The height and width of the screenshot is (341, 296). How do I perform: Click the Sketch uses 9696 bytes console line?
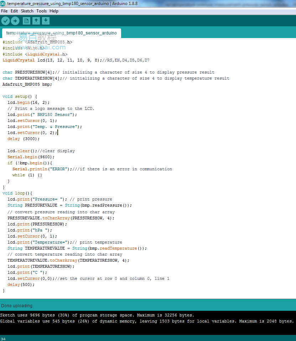[97, 315]
